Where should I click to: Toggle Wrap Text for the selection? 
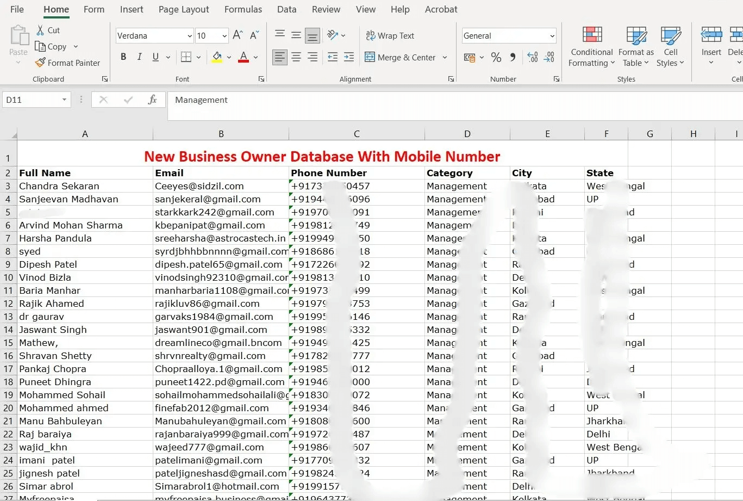click(390, 35)
